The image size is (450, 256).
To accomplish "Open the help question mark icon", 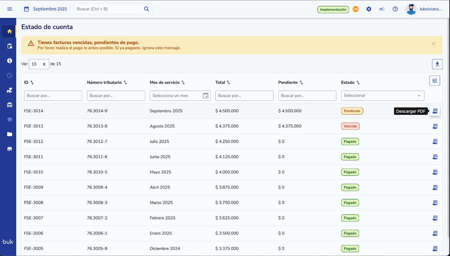I will click(395, 9).
